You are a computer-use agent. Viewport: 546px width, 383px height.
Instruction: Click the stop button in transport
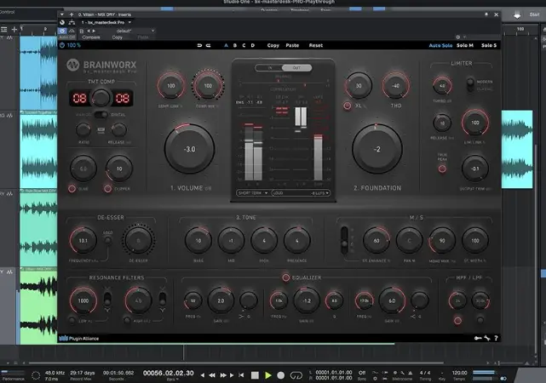(255, 374)
